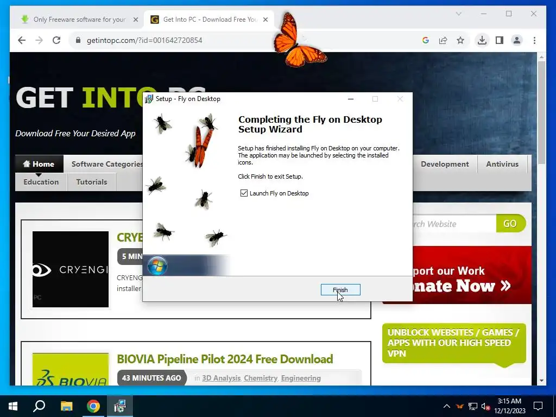Click the Chemistry category link

pyautogui.click(x=260, y=378)
